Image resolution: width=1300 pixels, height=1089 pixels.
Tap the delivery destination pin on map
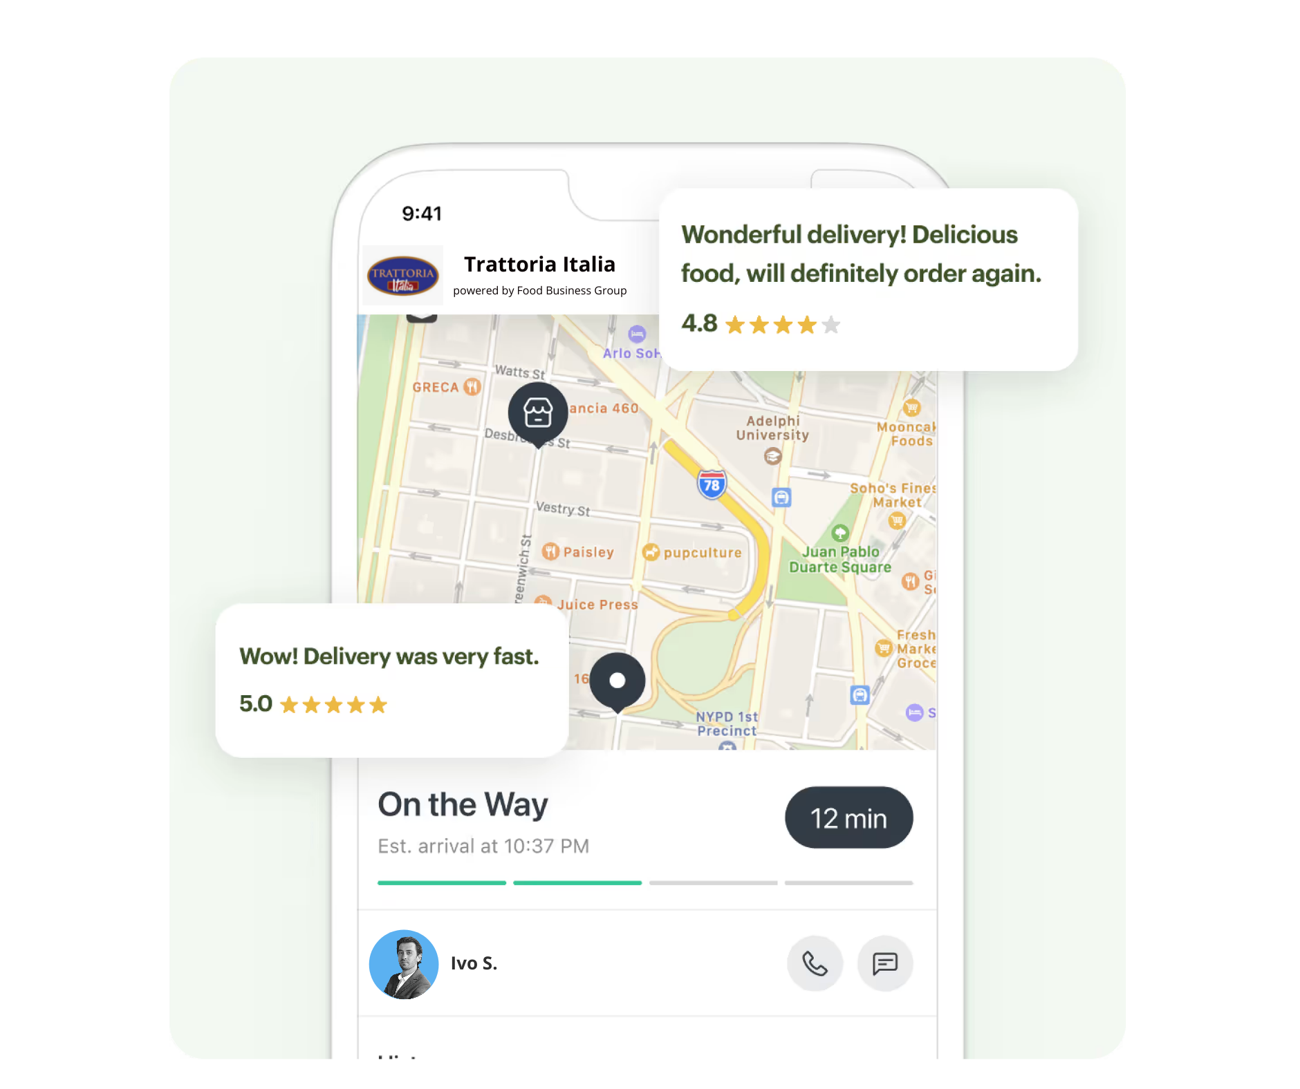click(617, 682)
